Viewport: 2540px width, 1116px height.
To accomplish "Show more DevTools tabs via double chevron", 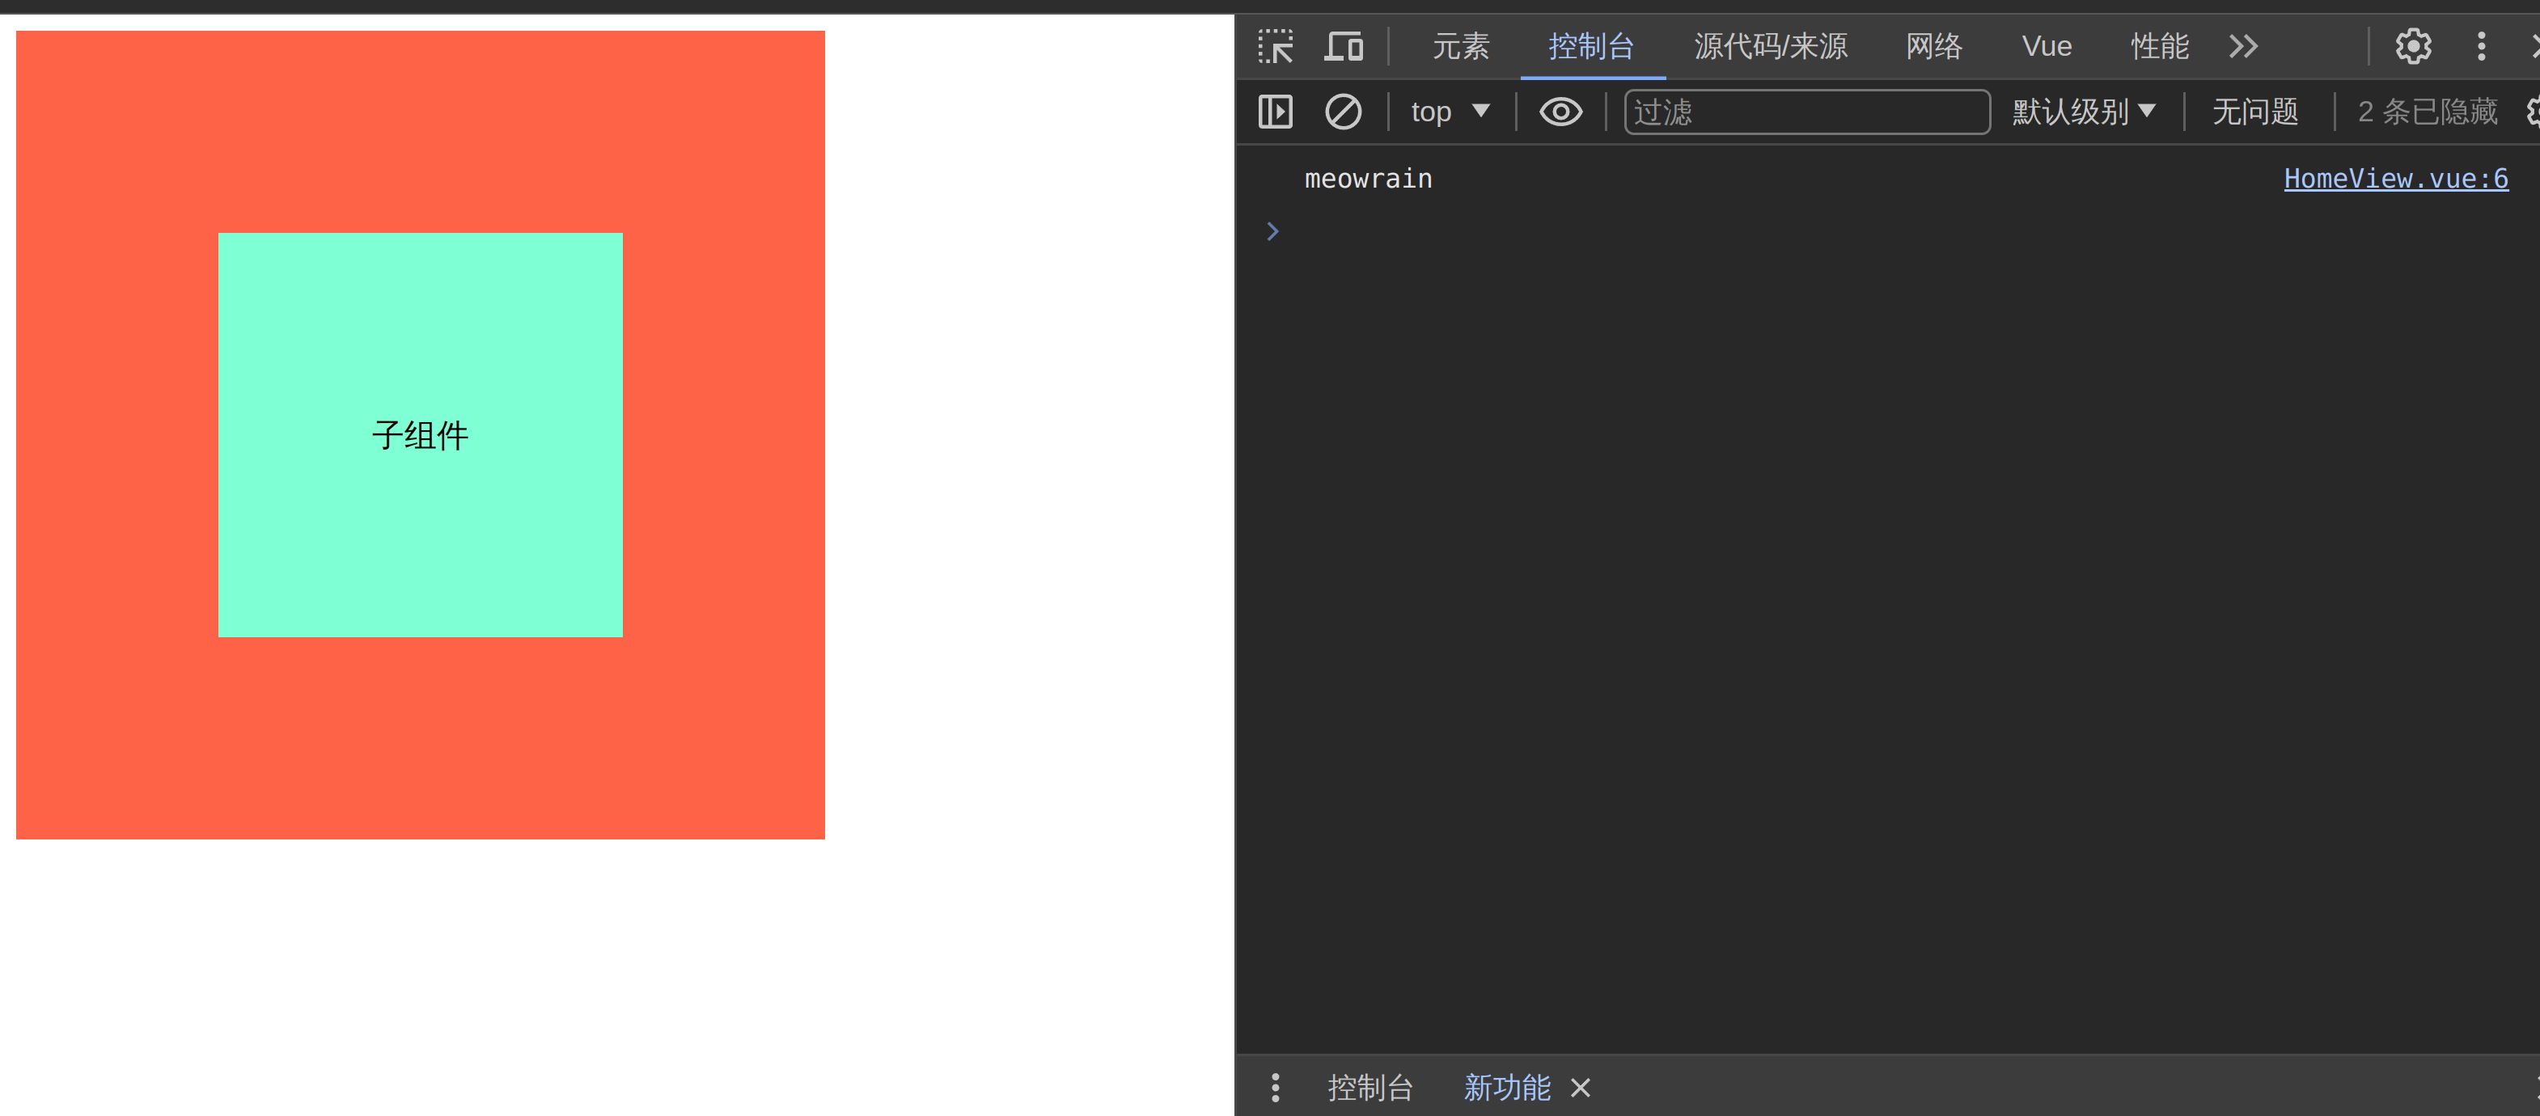I will (x=2243, y=46).
